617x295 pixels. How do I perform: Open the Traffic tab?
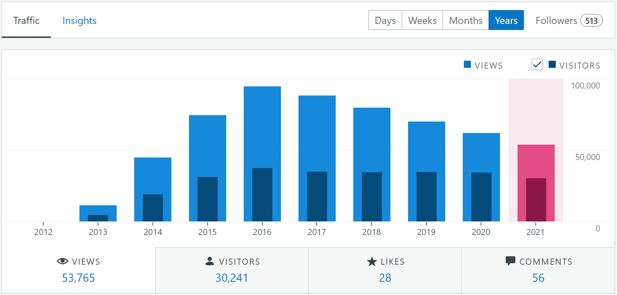point(26,21)
